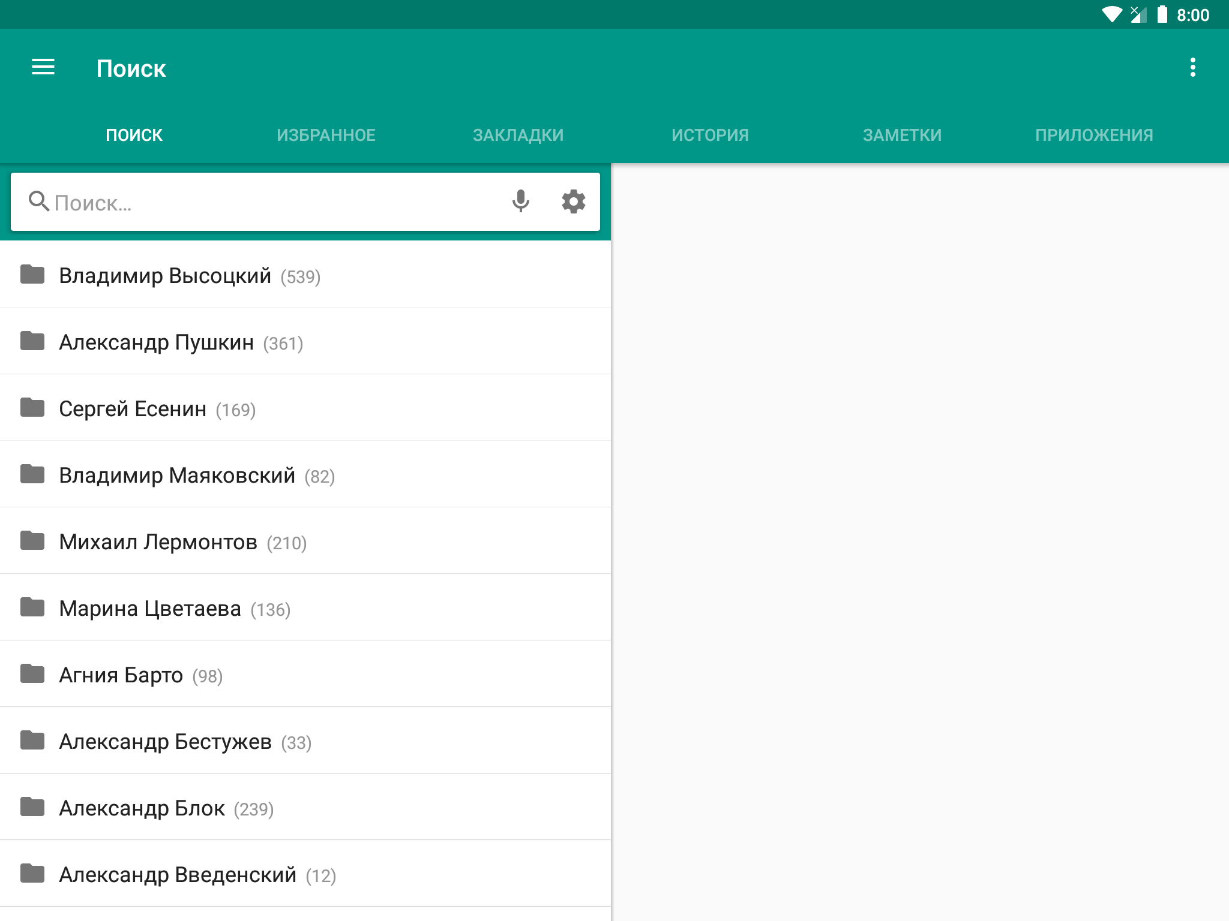Open Александр Пушкин folder entry
The width and height of the screenshot is (1229, 921).
pyautogui.click(x=305, y=341)
